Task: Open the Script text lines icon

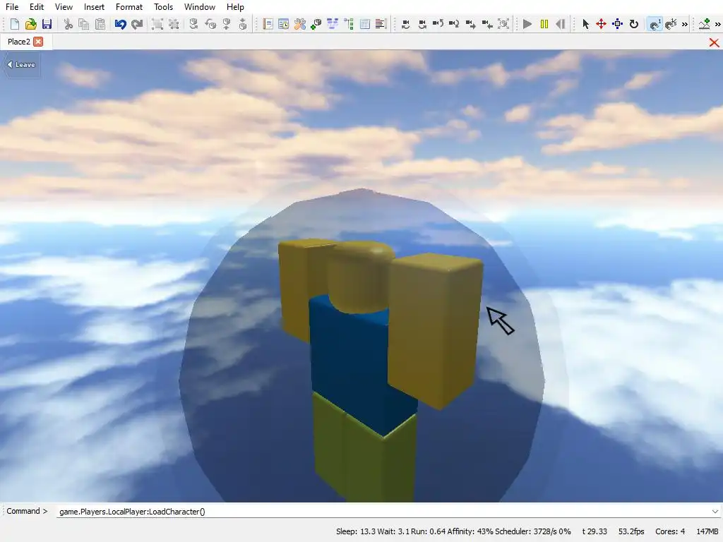Action: 381,24
